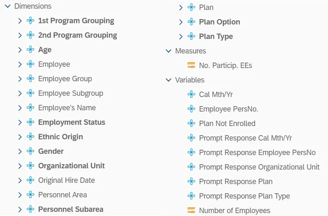The width and height of the screenshot is (328, 216).
Task: Click the ruler measure icon for No. Particip. EEs
Action: click(x=191, y=66)
